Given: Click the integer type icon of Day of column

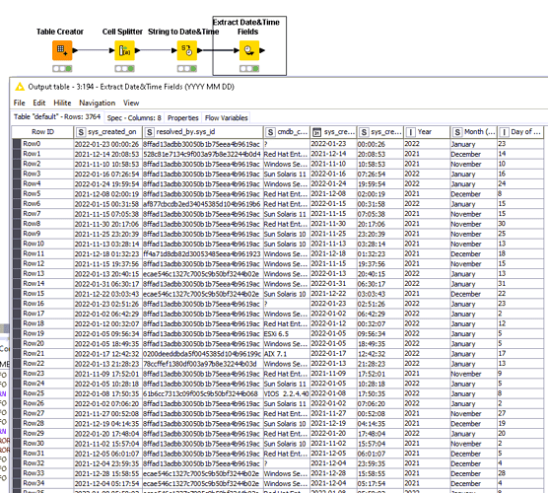Looking at the screenshot, I should [x=504, y=132].
